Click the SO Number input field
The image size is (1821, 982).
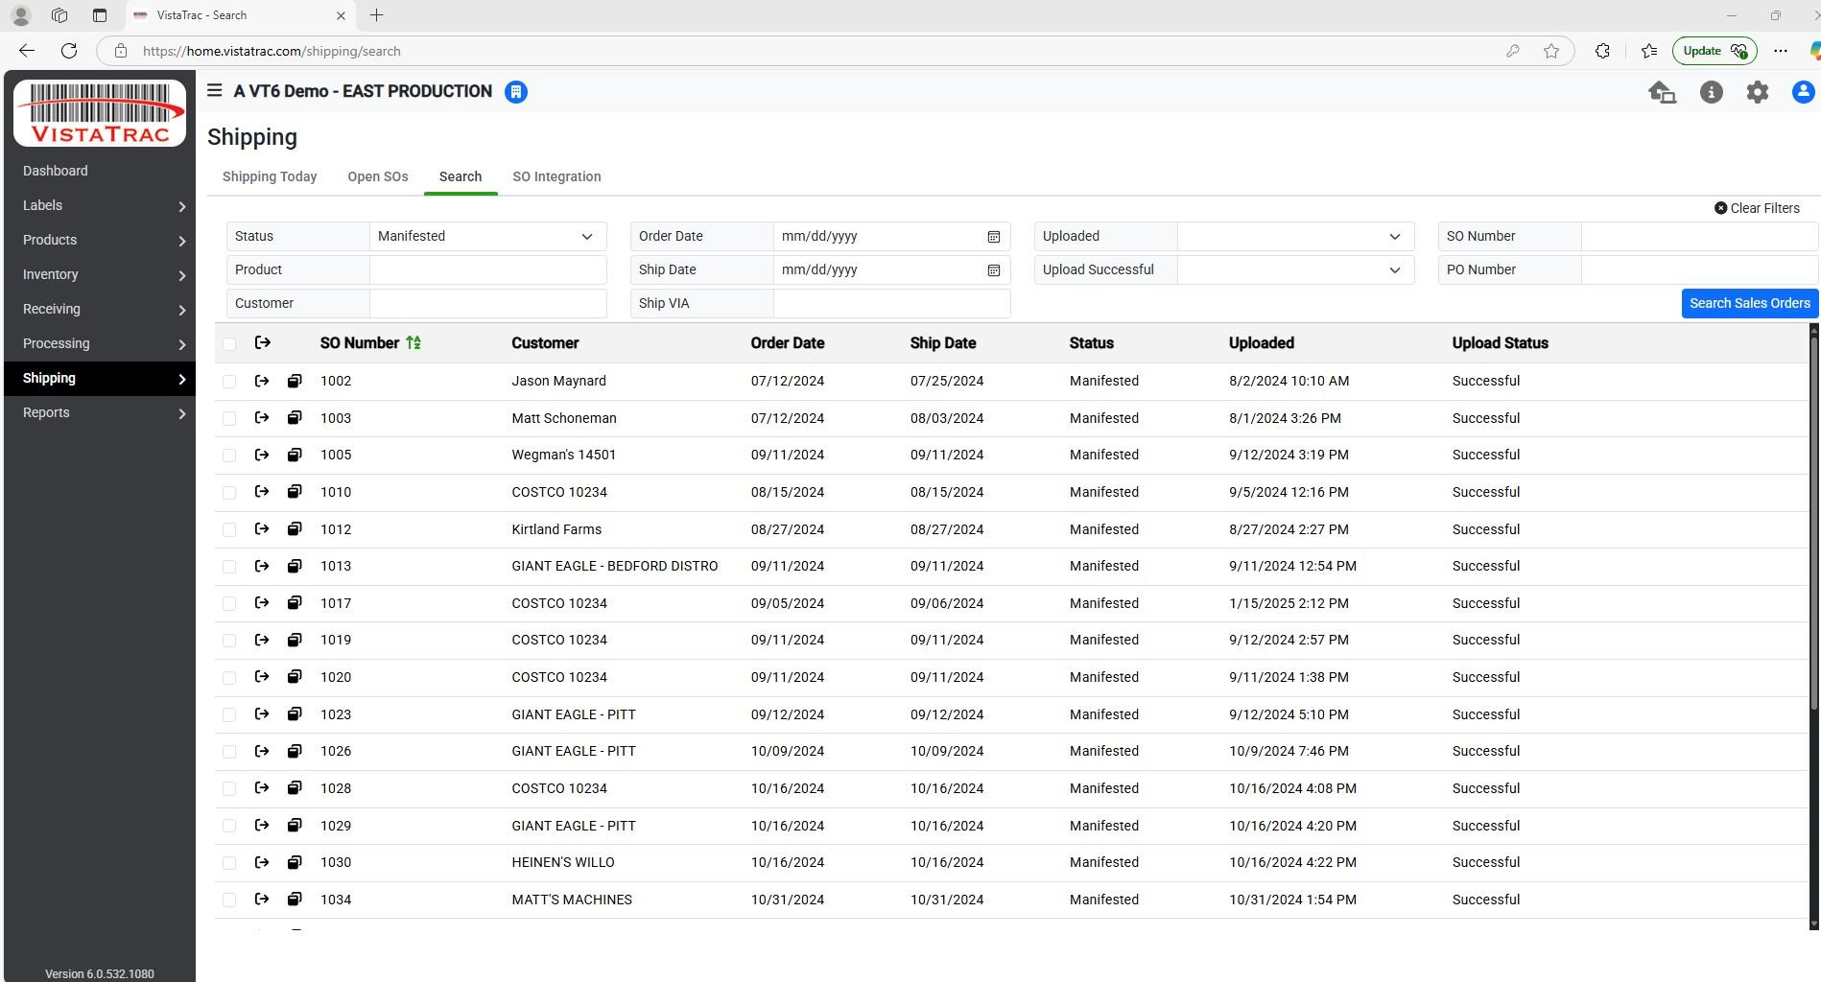click(1697, 237)
